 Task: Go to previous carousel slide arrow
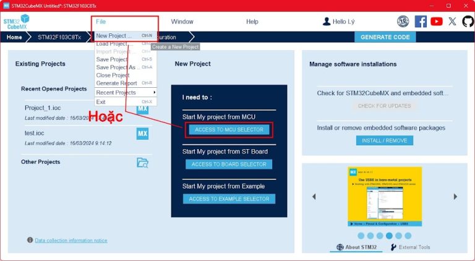pyautogui.click(x=314, y=197)
